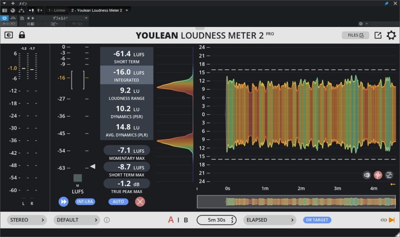Click the -16 target bracket on LUFS meter
Screen dimensions: 400x237
tap(78, 80)
